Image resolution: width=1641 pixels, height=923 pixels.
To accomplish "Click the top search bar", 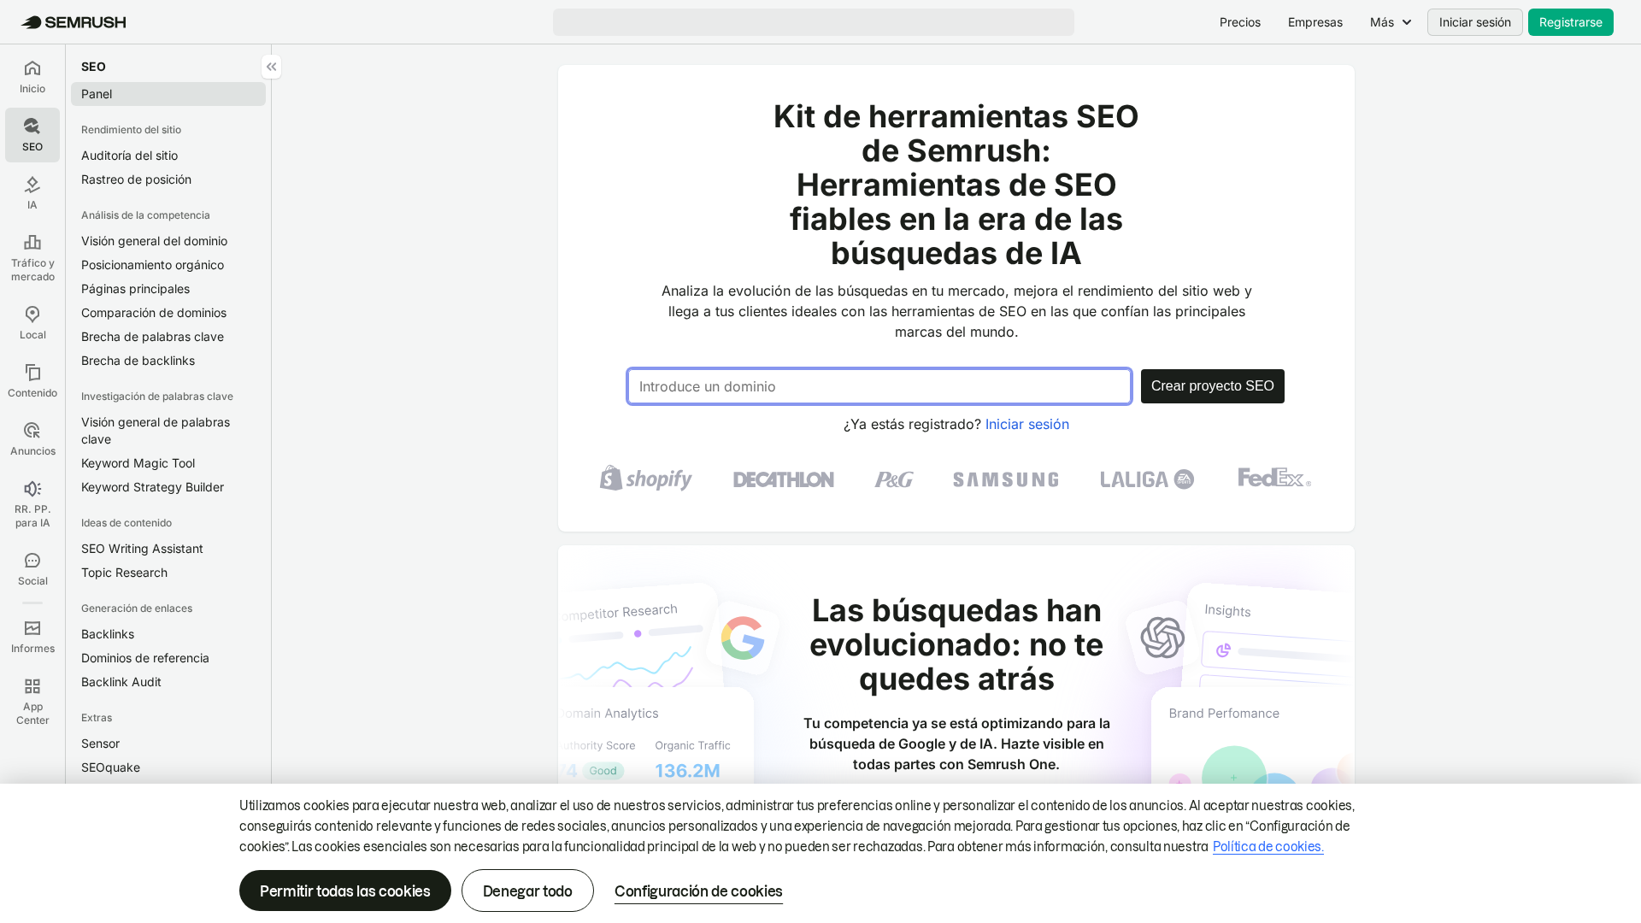I will (814, 22).
